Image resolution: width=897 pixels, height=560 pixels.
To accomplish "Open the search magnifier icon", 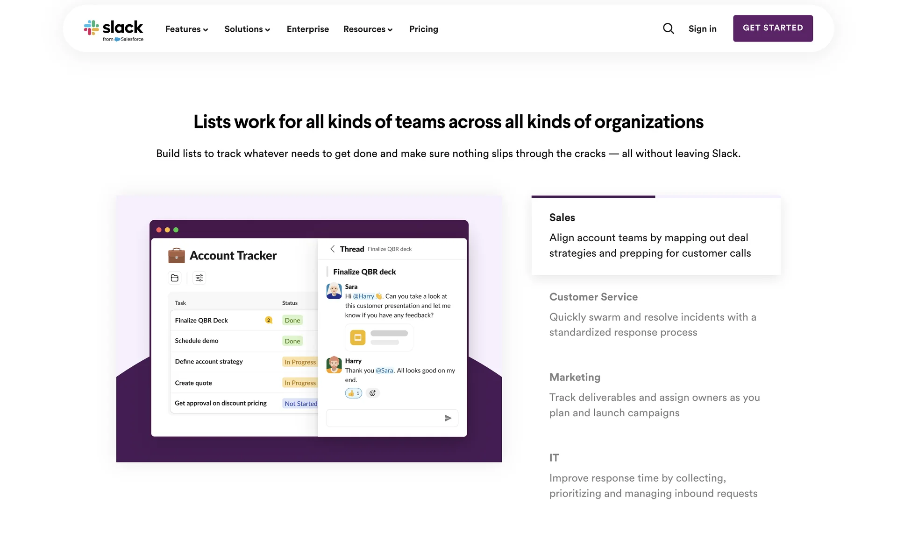I will pos(668,29).
